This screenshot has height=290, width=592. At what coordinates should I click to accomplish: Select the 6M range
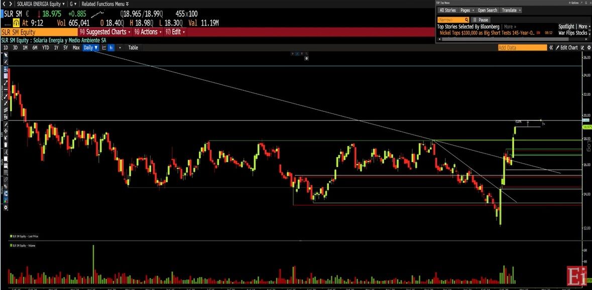pos(35,48)
